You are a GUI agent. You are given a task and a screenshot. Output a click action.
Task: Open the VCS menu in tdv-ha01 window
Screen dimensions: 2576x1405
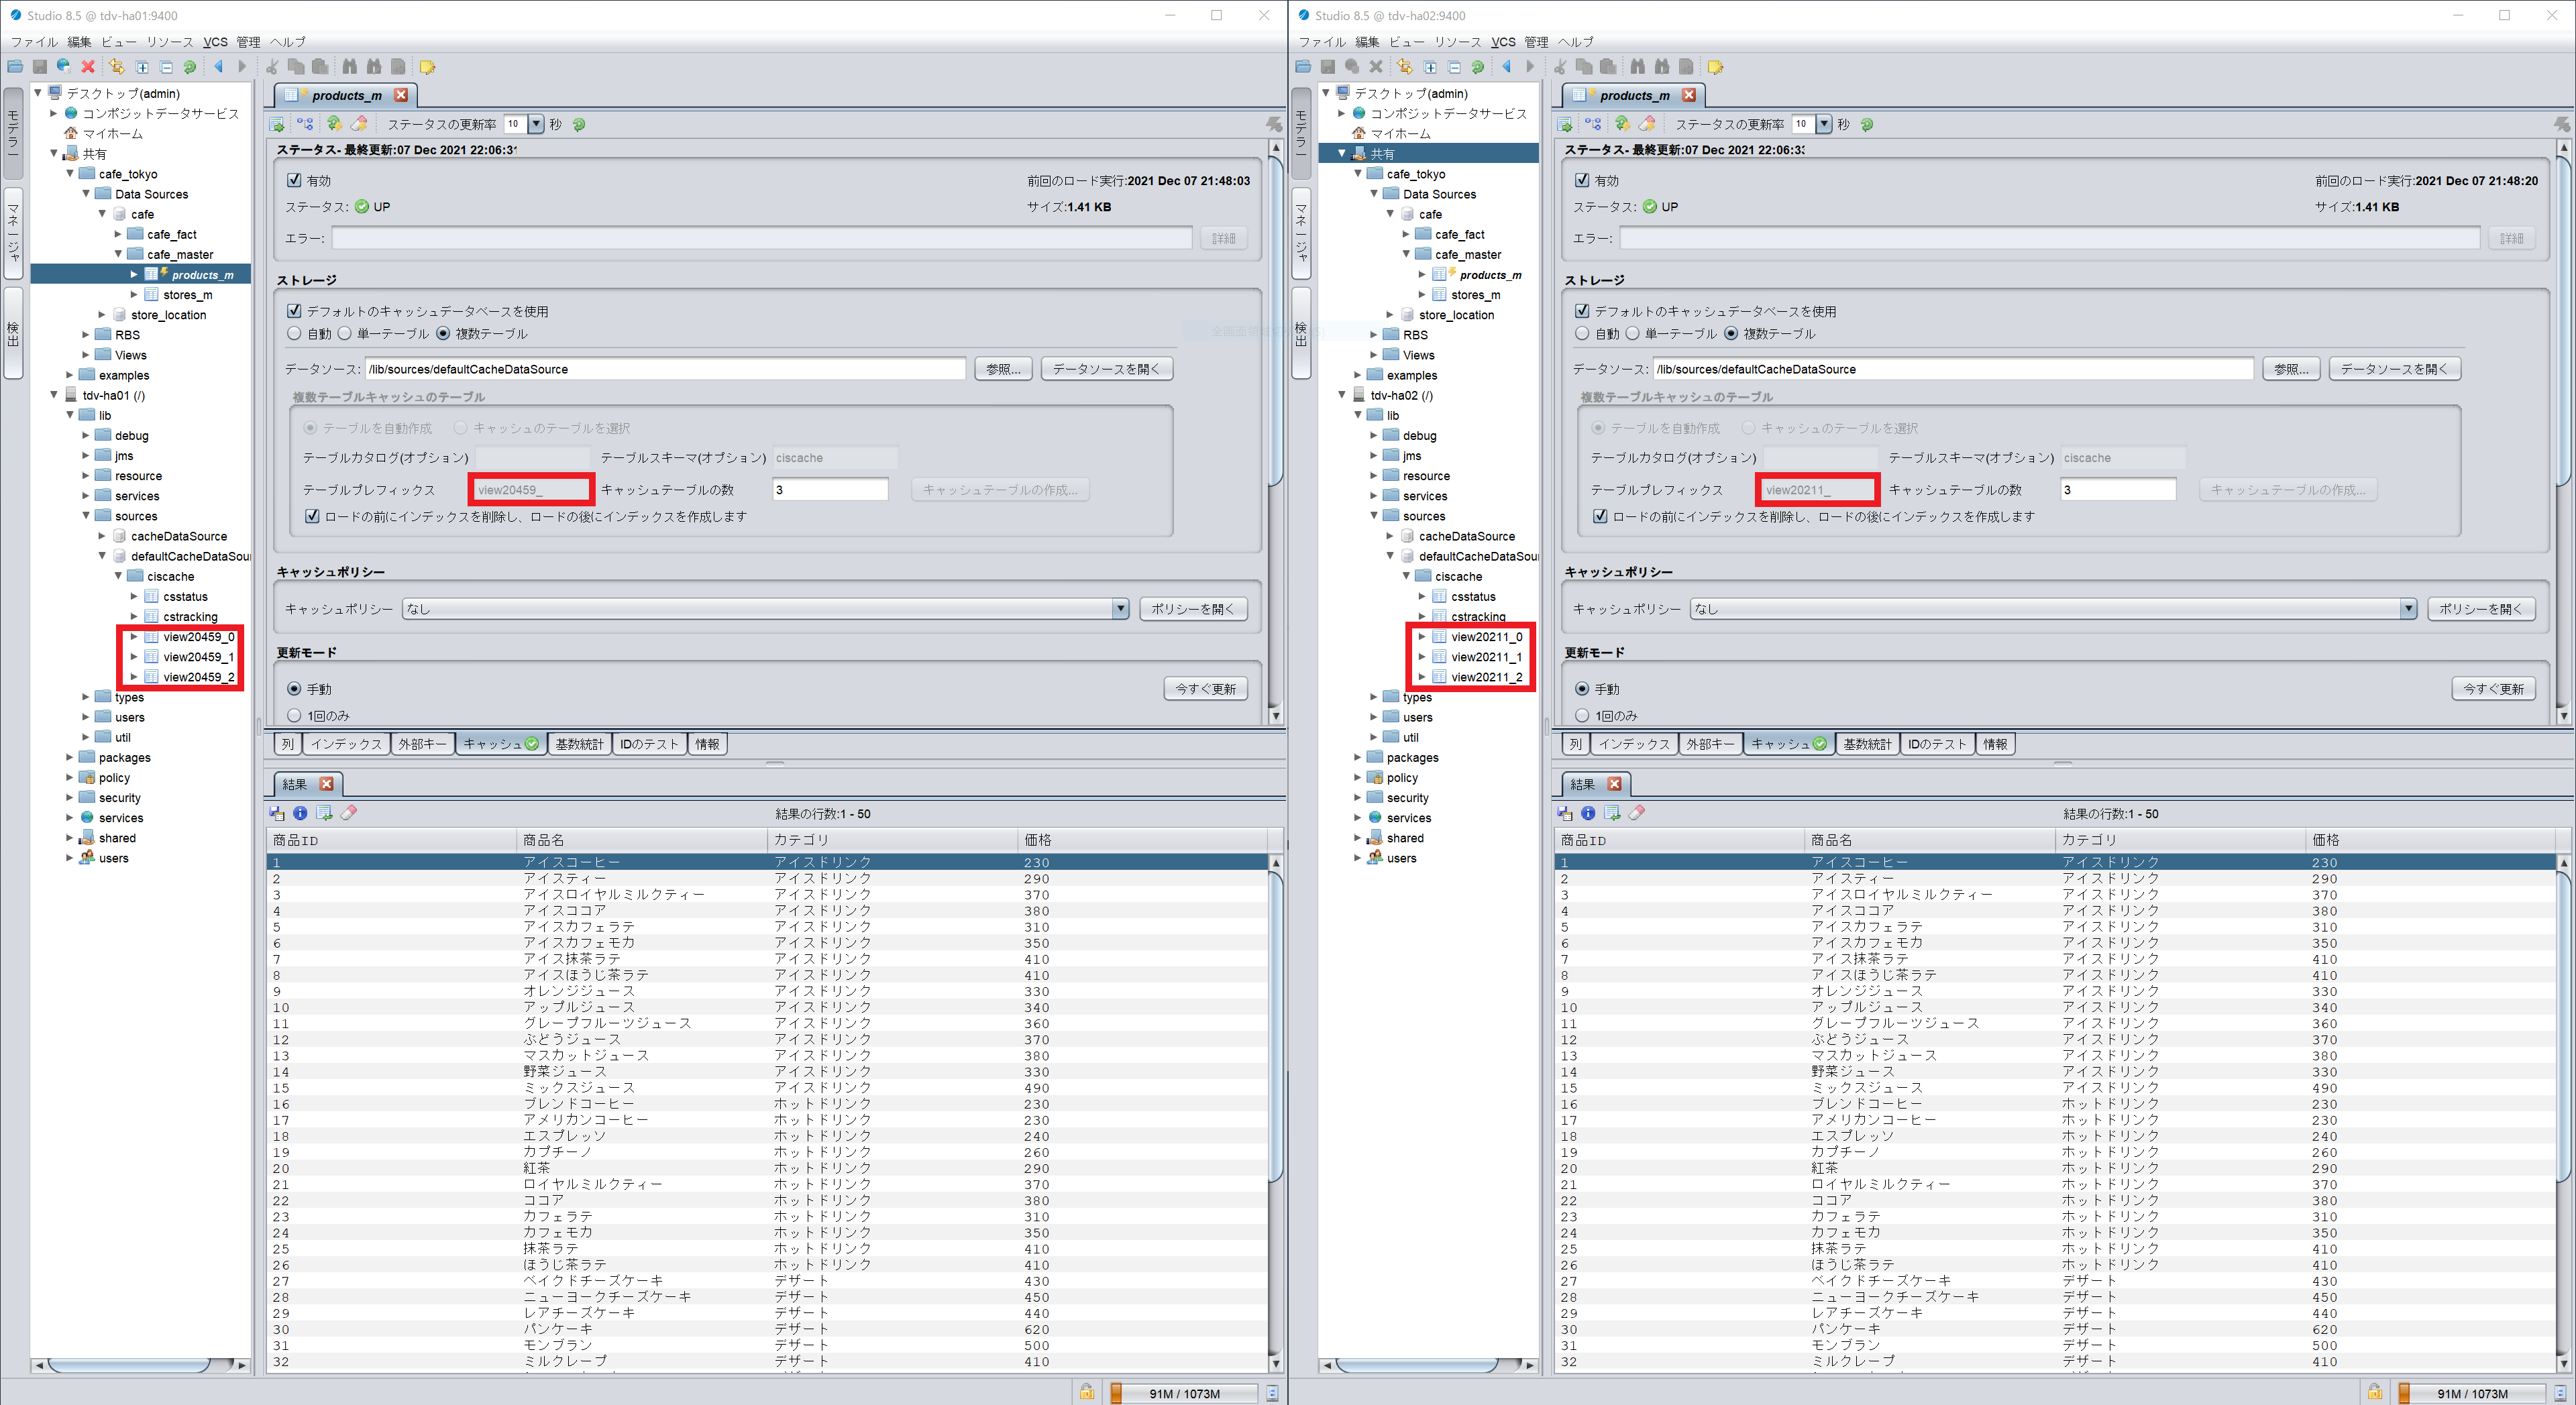(x=215, y=42)
